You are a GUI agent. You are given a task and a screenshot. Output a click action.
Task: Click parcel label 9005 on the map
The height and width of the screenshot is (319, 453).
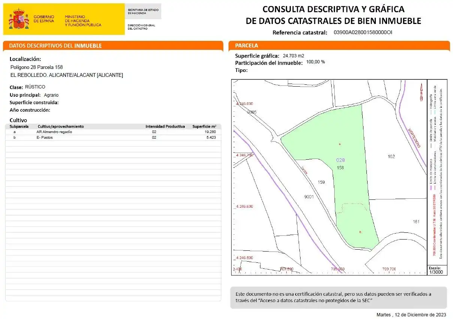tap(252, 112)
